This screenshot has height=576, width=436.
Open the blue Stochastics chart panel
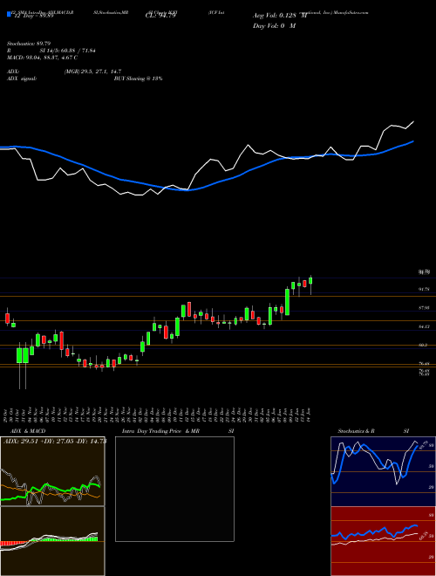pyautogui.click(x=383, y=471)
